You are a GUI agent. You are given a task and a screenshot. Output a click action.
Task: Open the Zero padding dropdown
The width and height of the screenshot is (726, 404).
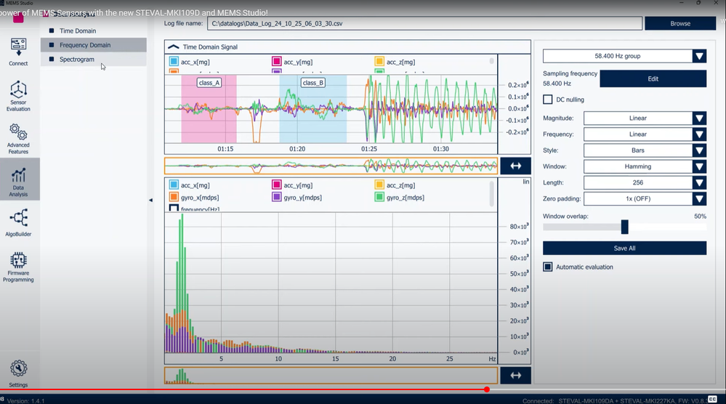point(645,198)
